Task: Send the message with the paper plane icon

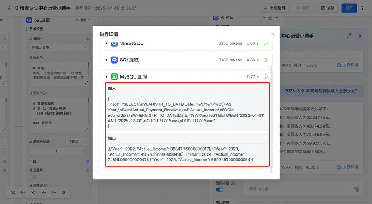Action: [x=356, y=188]
